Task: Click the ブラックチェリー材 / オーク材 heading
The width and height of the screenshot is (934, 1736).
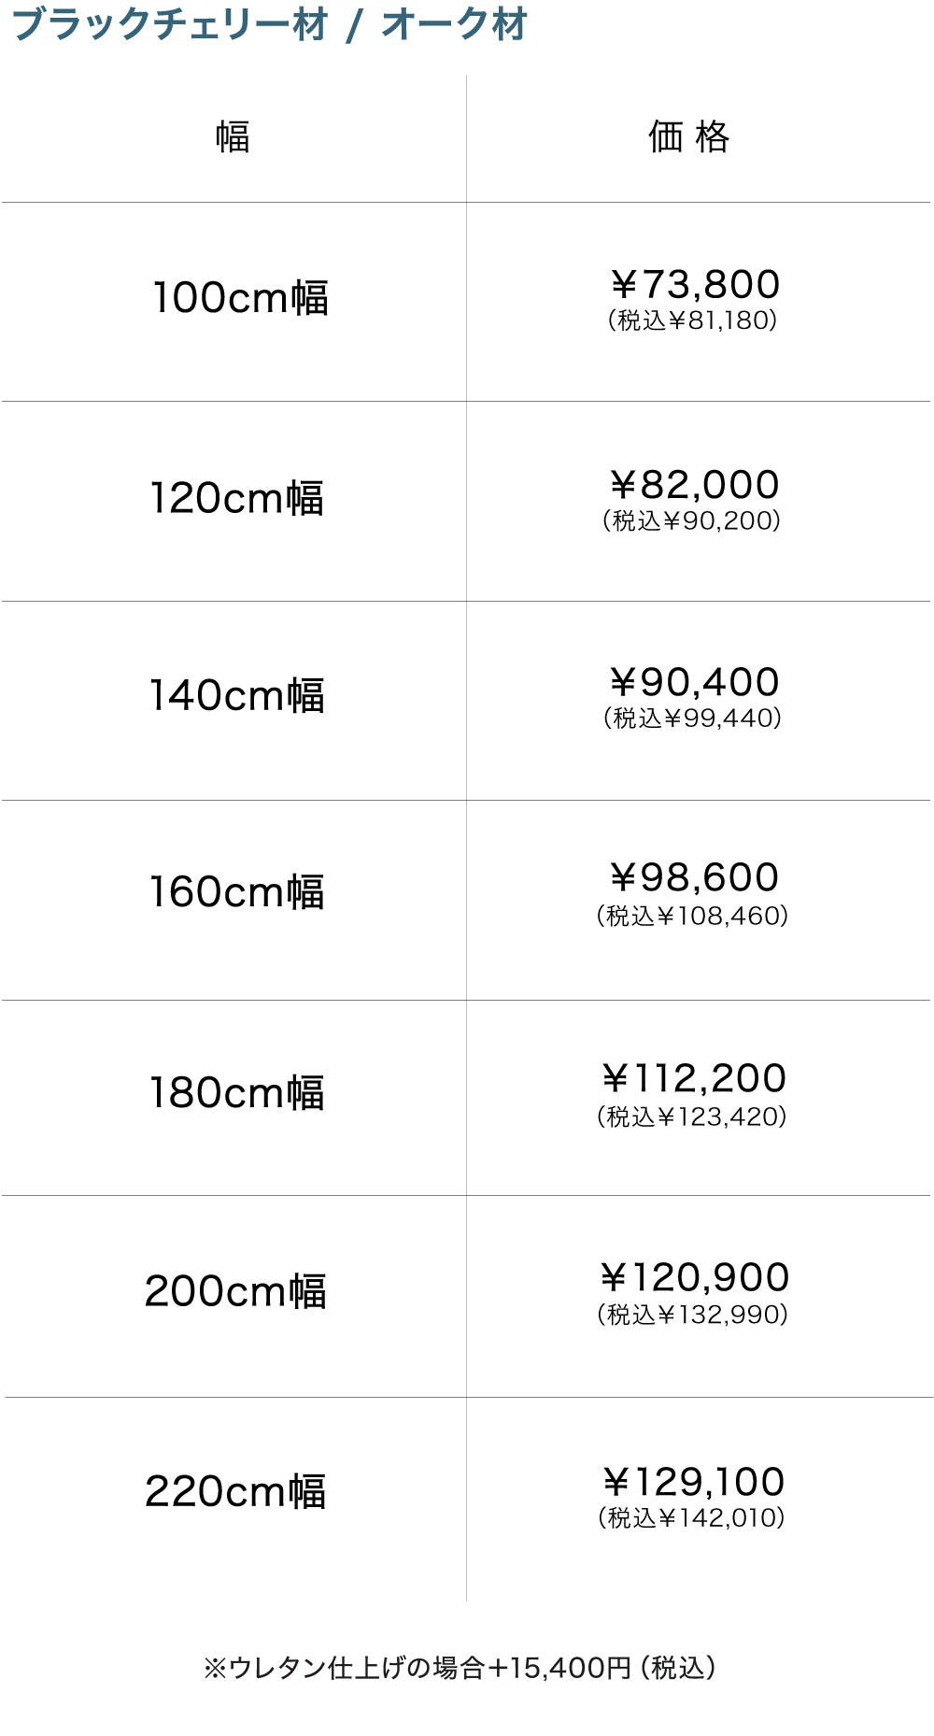Action: click(269, 24)
